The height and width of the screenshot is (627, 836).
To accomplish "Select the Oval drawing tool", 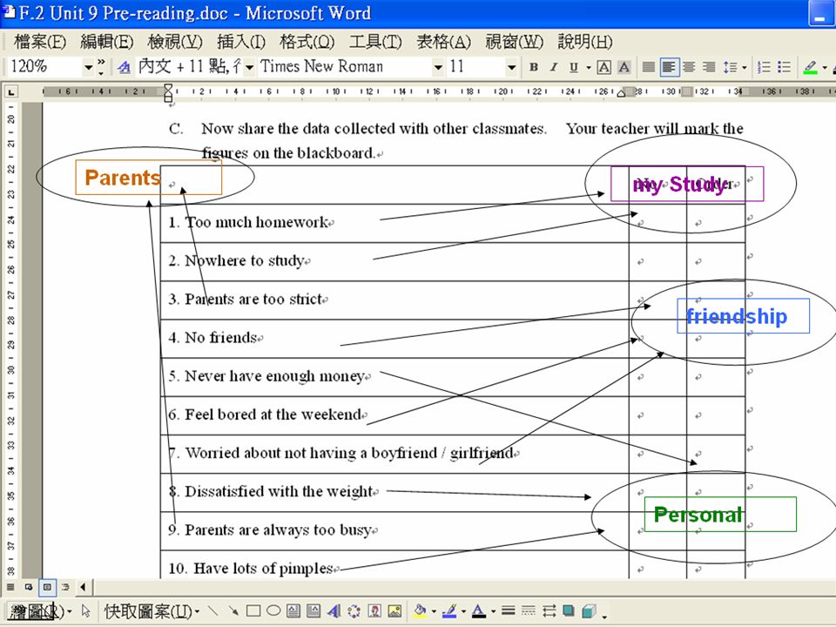I will click(x=273, y=611).
